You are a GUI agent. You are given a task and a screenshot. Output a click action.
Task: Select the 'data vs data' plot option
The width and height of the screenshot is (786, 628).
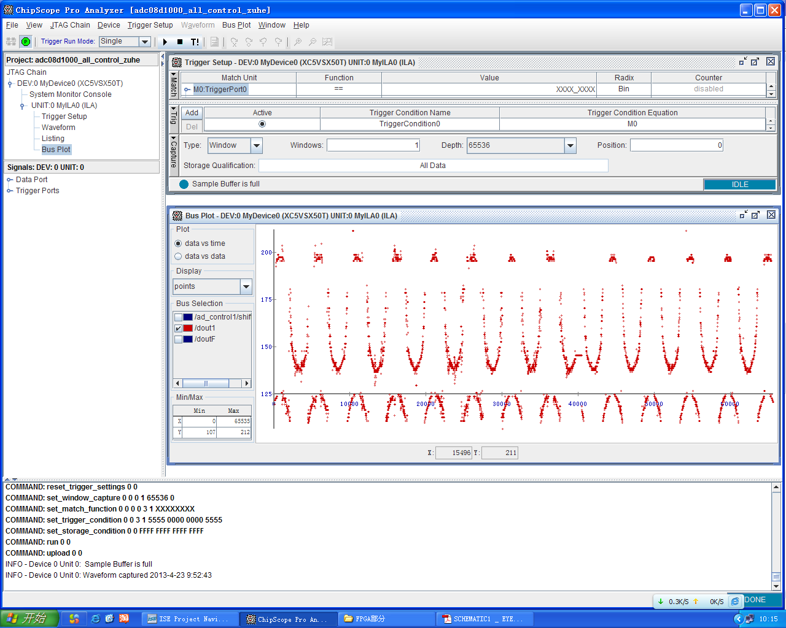[x=179, y=256]
